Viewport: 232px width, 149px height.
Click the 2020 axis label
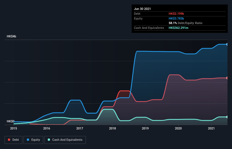tap(178, 128)
